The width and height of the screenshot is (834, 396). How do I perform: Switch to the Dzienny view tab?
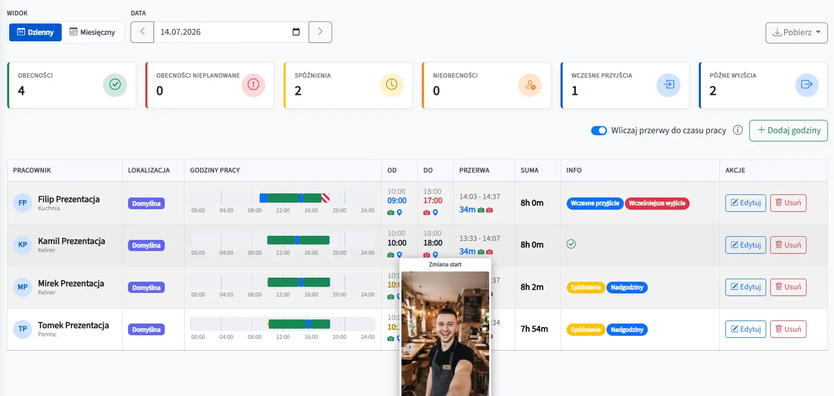pyautogui.click(x=35, y=32)
